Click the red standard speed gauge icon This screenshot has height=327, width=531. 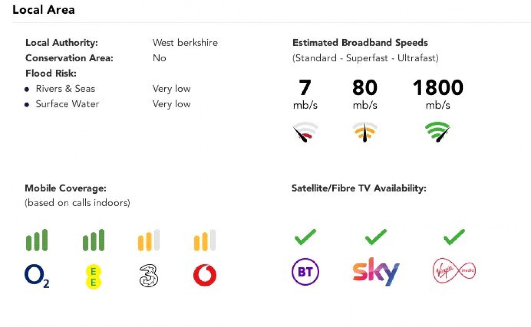pos(305,132)
